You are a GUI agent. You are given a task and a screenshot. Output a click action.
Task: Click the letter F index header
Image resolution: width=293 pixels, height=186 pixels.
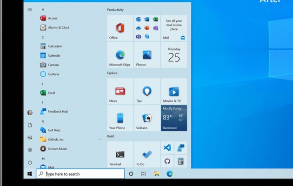coord(43,102)
